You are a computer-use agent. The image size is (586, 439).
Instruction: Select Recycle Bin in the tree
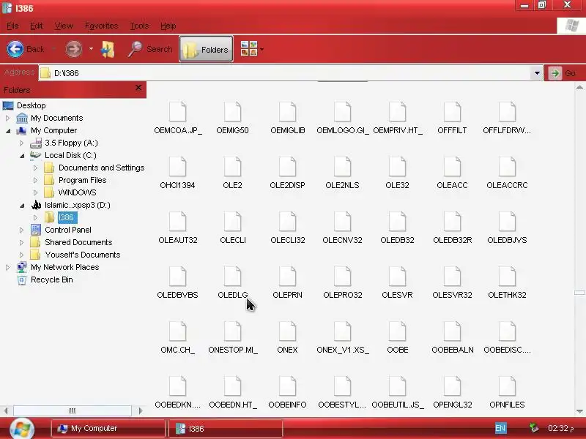coord(51,279)
